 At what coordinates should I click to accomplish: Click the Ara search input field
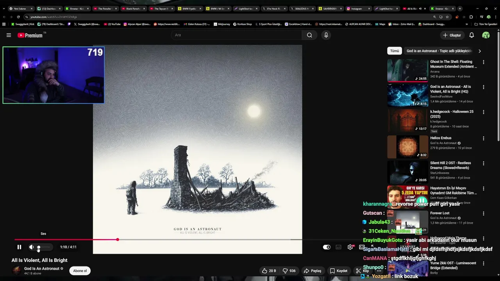(x=236, y=35)
